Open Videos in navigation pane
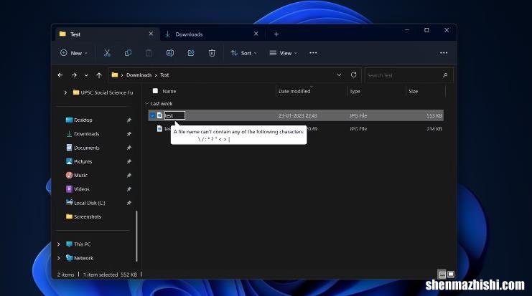This screenshot has width=532, height=296. click(78, 189)
